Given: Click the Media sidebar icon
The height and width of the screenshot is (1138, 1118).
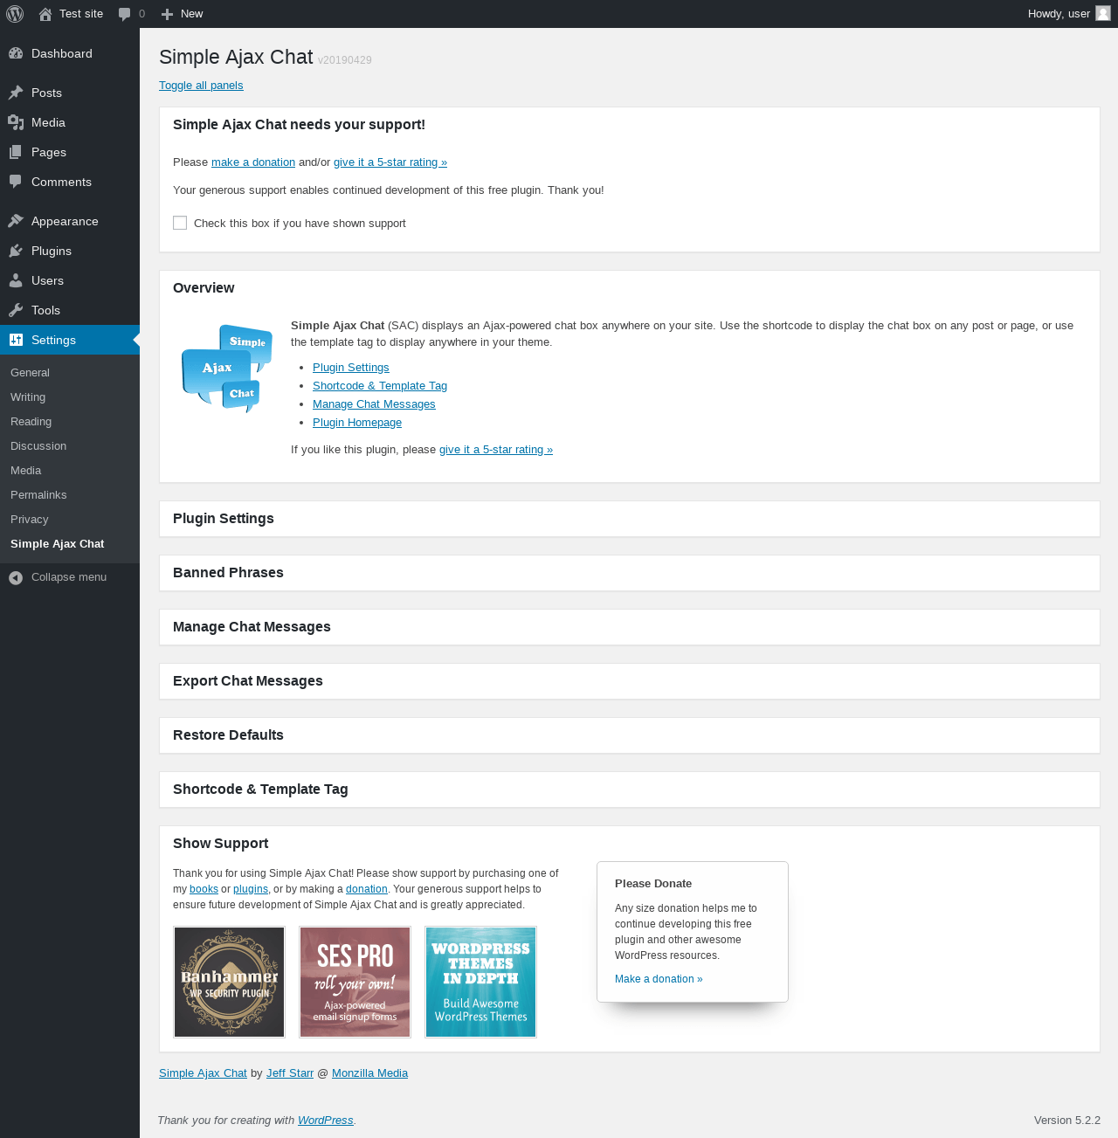Looking at the screenshot, I should [16, 122].
